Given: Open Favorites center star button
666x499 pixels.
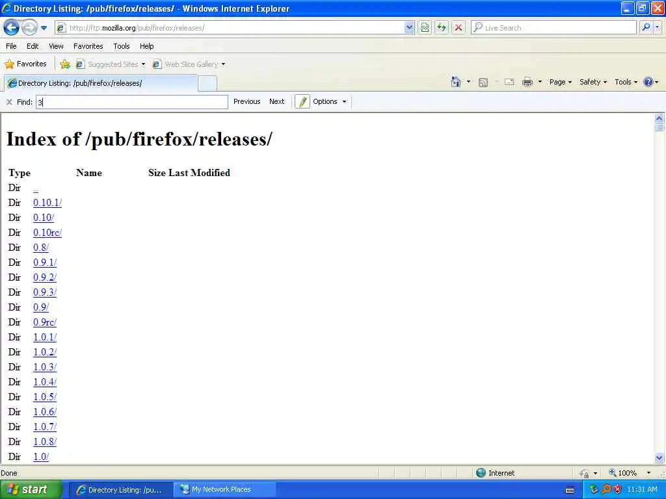Looking at the screenshot, I should 25,64.
